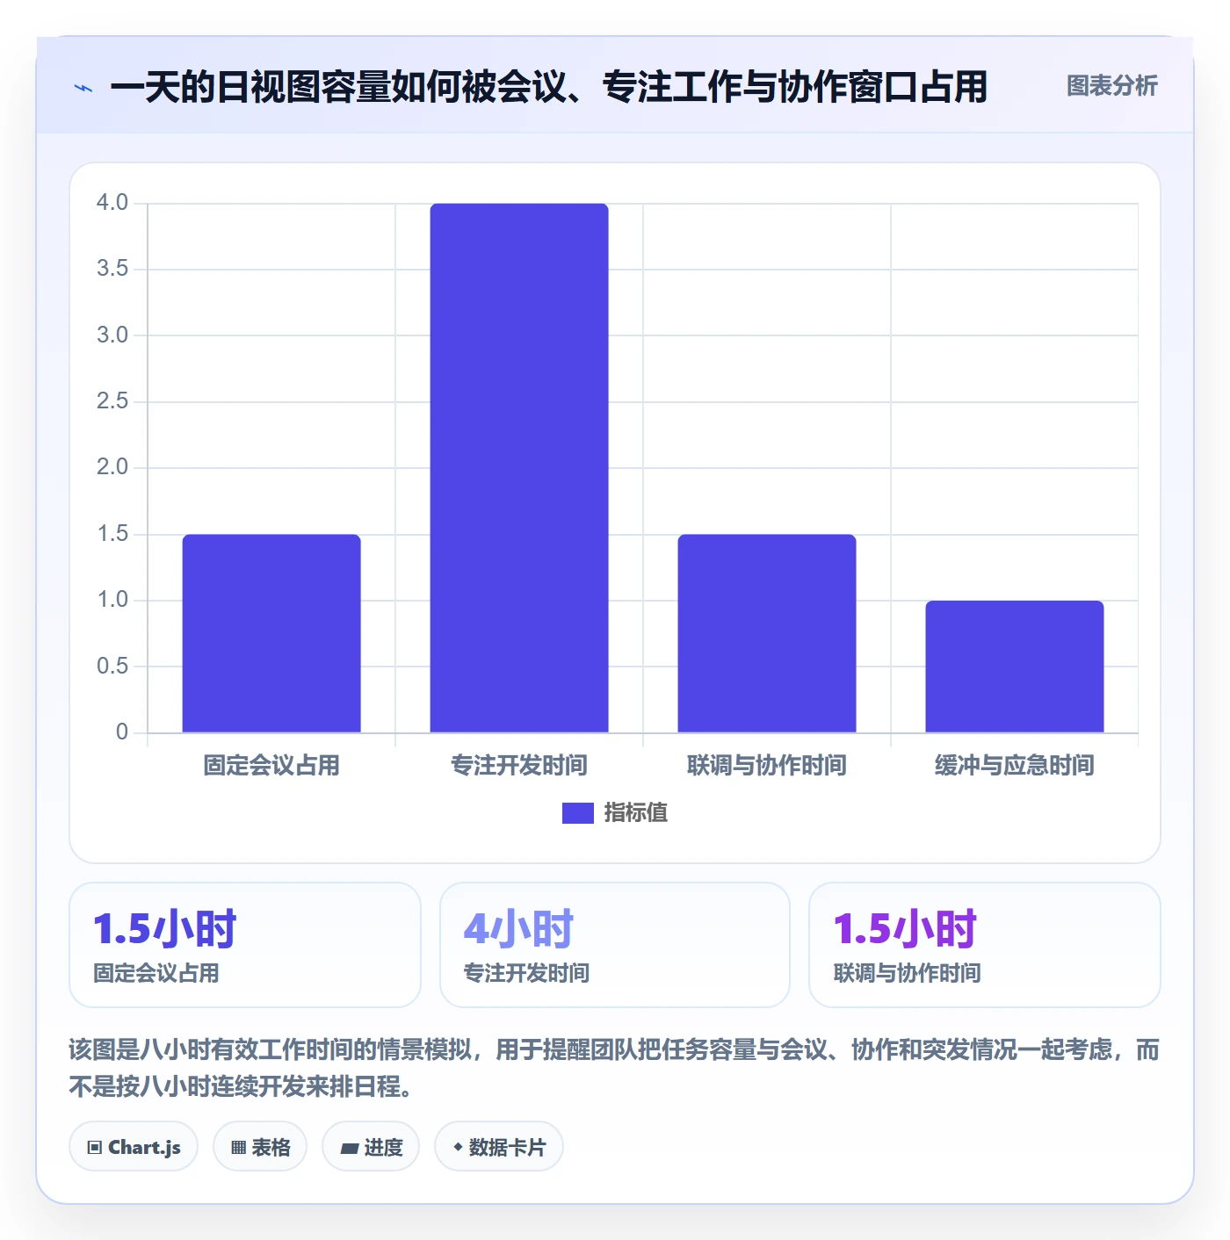Select the y-axis value 2.0

112,467
